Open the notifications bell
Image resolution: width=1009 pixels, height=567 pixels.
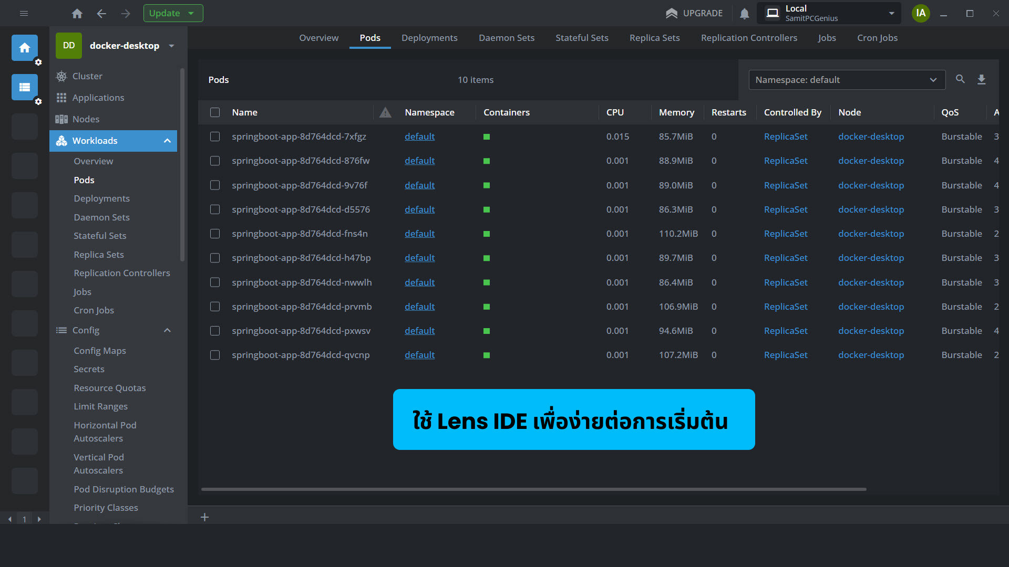click(x=744, y=13)
